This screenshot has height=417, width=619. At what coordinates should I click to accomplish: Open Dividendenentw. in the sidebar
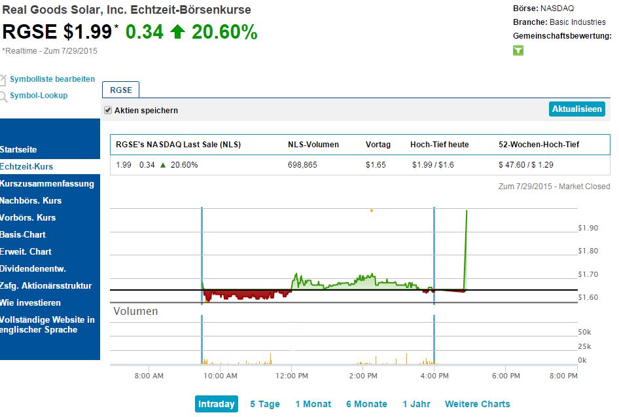pyautogui.click(x=33, y=268)
